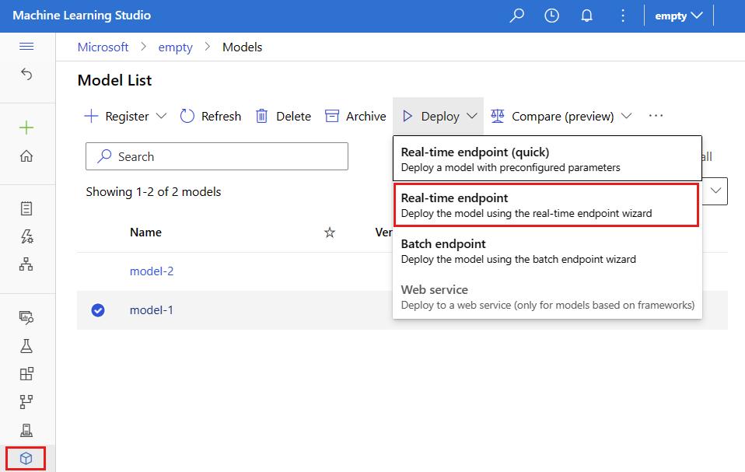Click Delete button
745x472 pixels.
point(283,117)
